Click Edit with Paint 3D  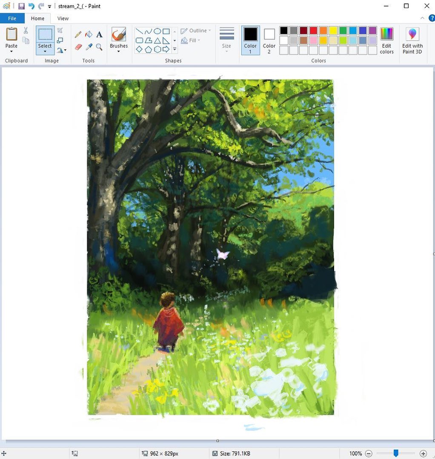tap(412, 40)
